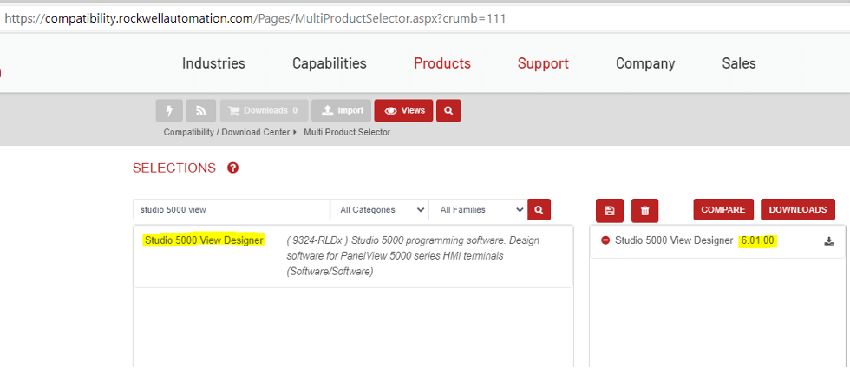Click the lightning bolt toolbar icon

169,110
